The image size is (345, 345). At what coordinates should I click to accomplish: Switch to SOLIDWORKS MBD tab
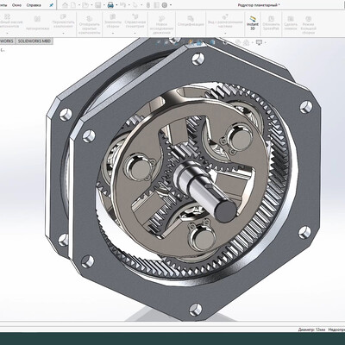coord(34,41)
